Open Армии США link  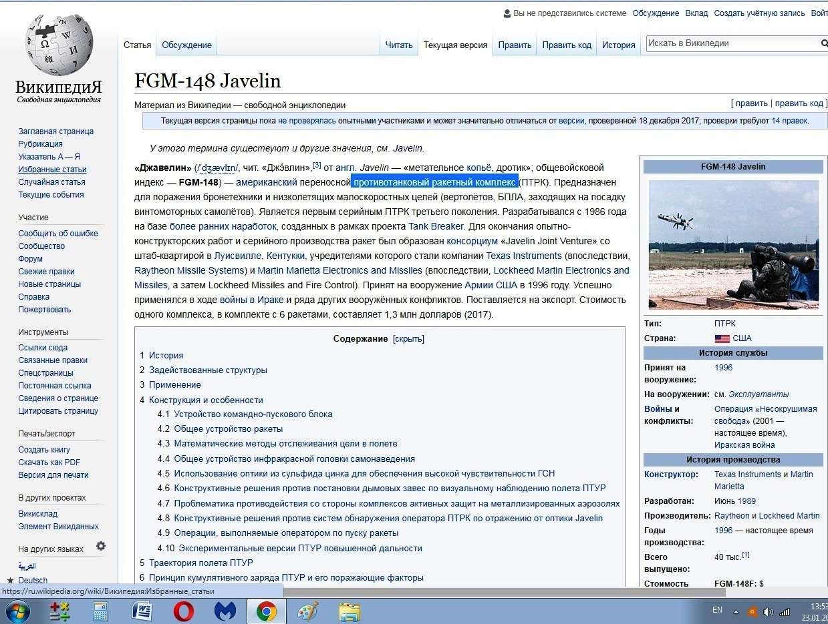(x=491, y=285)
